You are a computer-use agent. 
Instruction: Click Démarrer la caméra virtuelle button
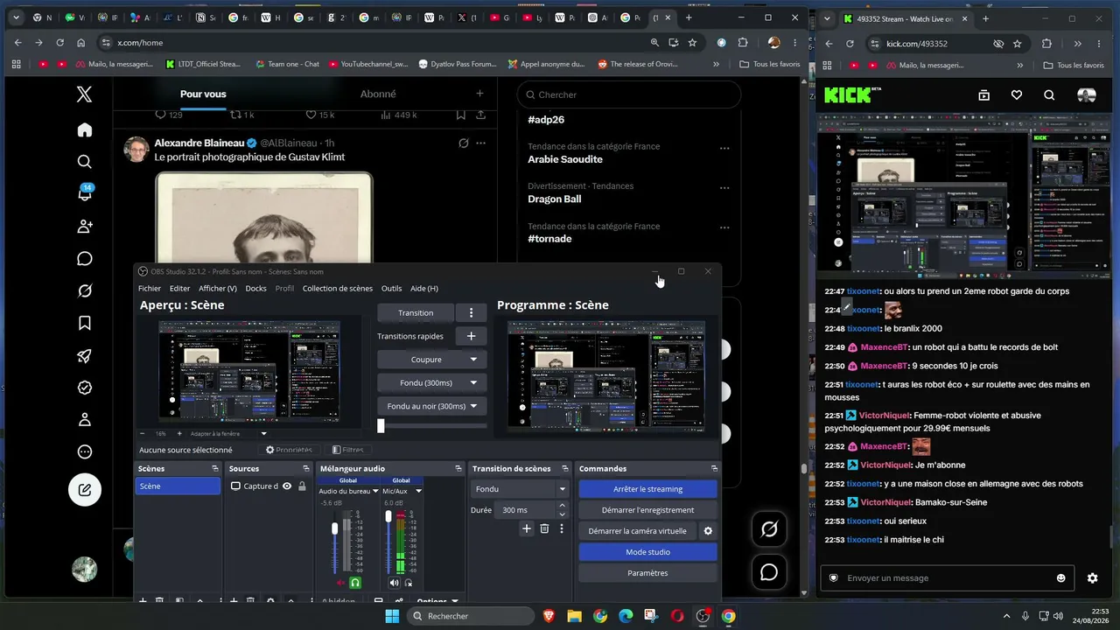638,531
